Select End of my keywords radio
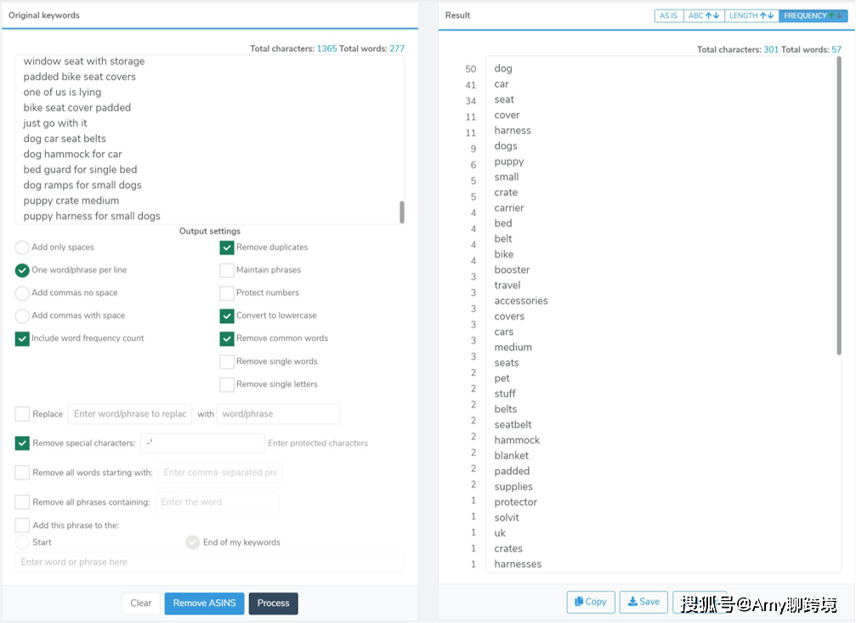The height and width of the screenshot is (623, 856). tap(193, 542)
